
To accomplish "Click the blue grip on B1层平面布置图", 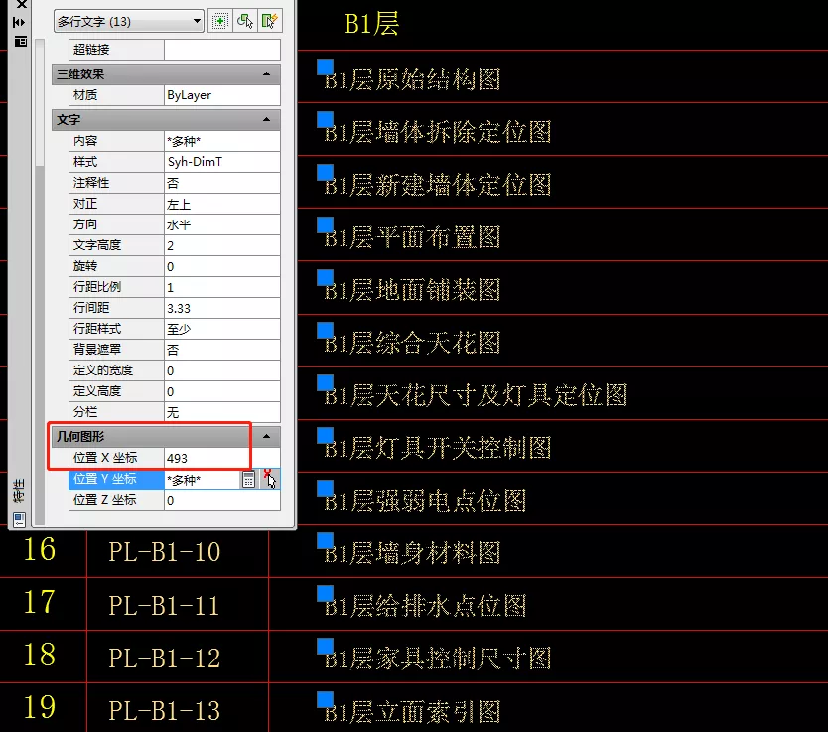I will 326,225.
